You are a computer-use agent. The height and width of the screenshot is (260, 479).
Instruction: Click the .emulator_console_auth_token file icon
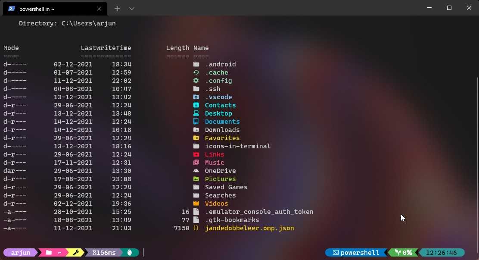tap(196, 212)
